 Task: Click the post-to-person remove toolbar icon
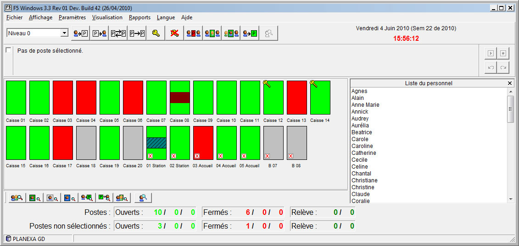(100, 33)
